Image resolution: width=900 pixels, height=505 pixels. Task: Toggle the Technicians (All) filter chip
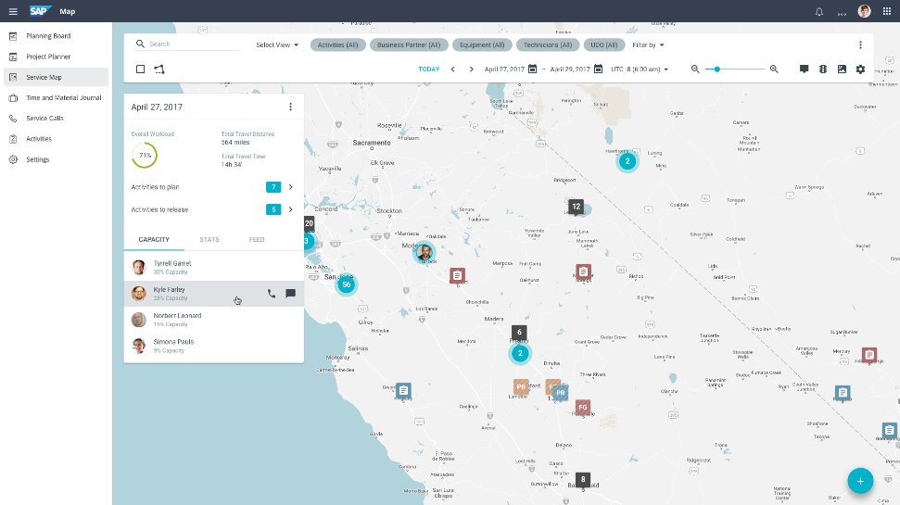click(547, 44)
